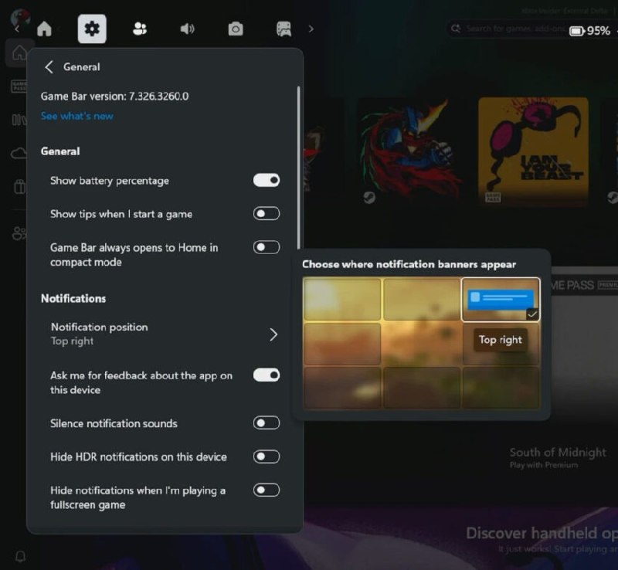Select the Game Bar Settings gear
Viewport: 618px width, 570px height.
click(92, 29)
